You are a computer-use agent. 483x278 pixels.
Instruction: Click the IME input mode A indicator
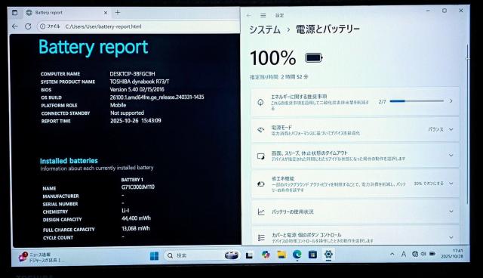(404, 255)
